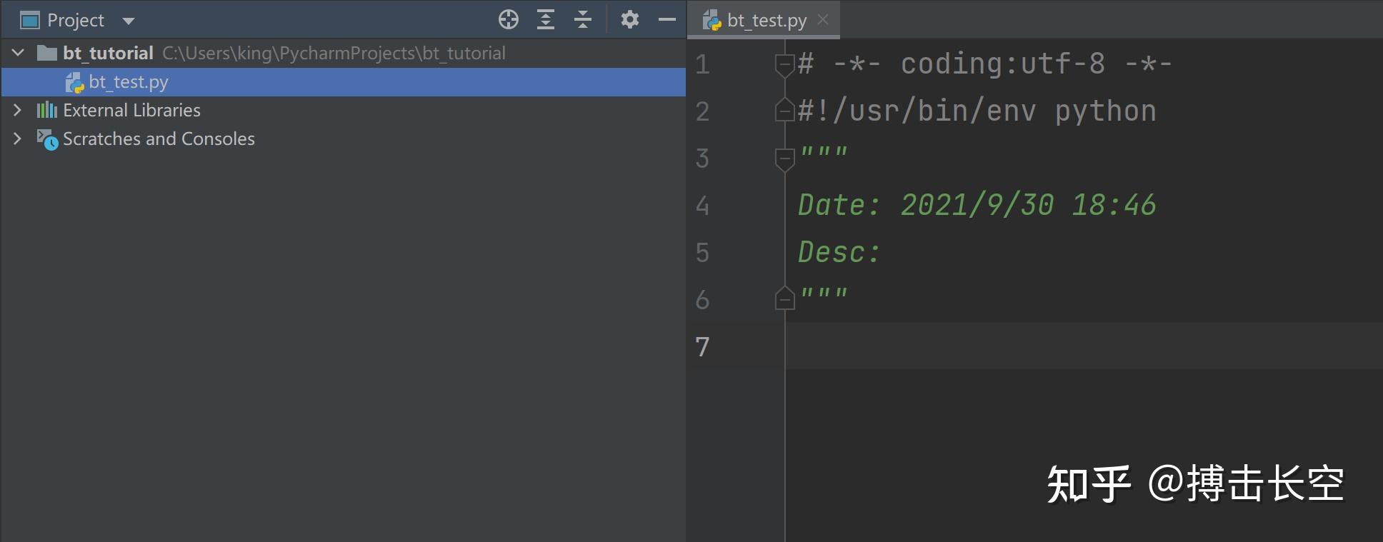Toggle code fold marker on line 1

point(784,64)
